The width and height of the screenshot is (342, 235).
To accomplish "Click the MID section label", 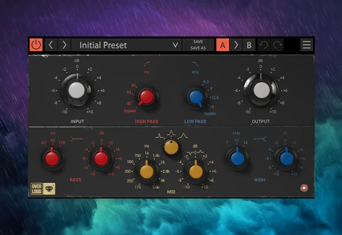I will point(171,192).
